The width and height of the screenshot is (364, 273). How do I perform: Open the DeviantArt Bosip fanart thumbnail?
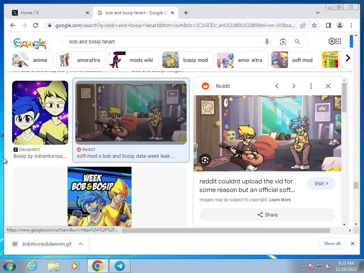point(40,113)
